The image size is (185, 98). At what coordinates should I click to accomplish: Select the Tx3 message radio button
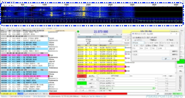(156, 83)
